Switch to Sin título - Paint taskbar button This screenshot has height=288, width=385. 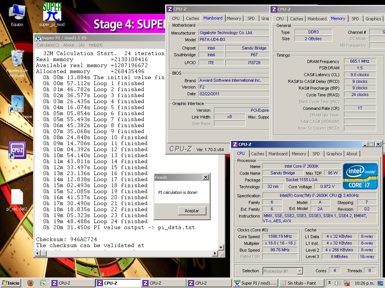(x=301, y=283)
